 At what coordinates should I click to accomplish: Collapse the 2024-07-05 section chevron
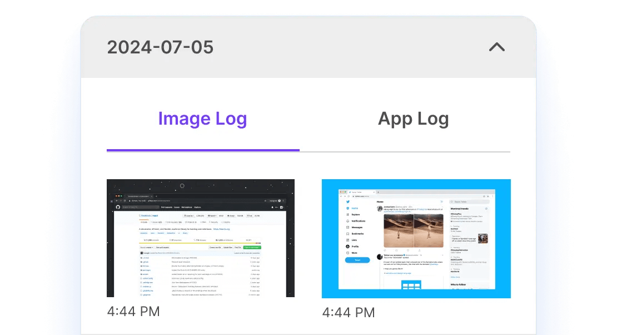496,47
